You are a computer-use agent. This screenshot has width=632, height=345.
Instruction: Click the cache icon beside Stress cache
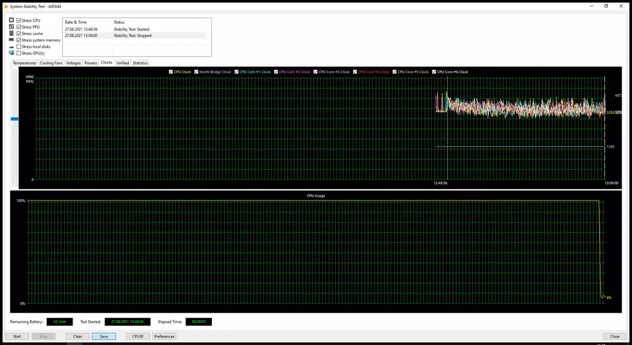click(x=11, y=33)
